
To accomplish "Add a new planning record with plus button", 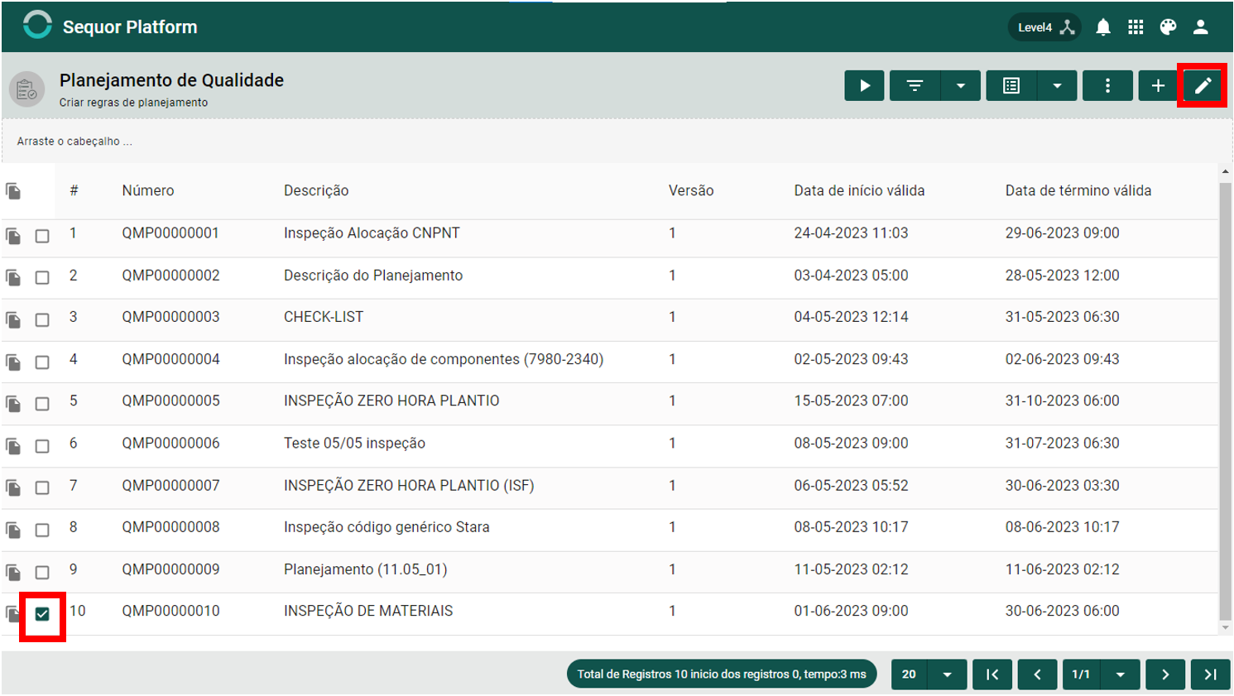I will point(1158,85).
